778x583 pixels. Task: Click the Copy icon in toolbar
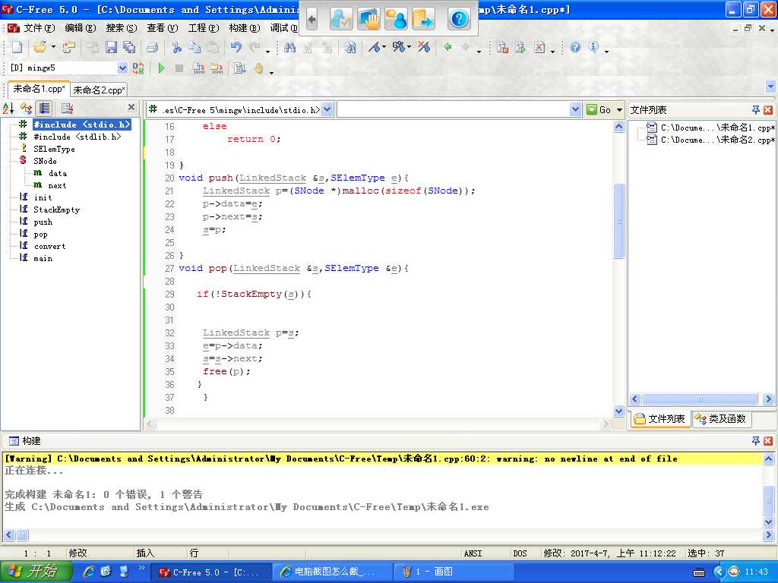coord(194,47)
